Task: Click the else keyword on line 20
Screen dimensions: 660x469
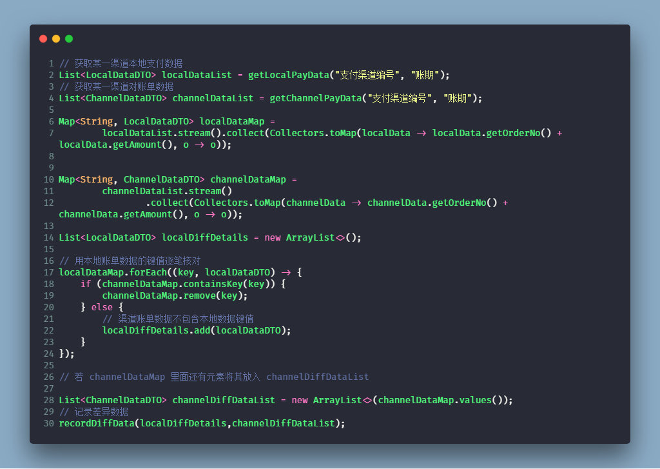Action: click(x=102, y=307)
